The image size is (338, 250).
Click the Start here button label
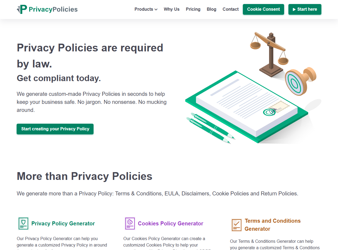pos(307,9)
